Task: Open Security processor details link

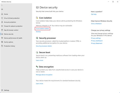Action: click(44, 46)
